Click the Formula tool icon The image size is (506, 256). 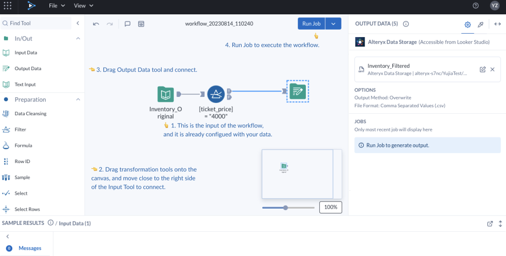[x=6, y=146]
